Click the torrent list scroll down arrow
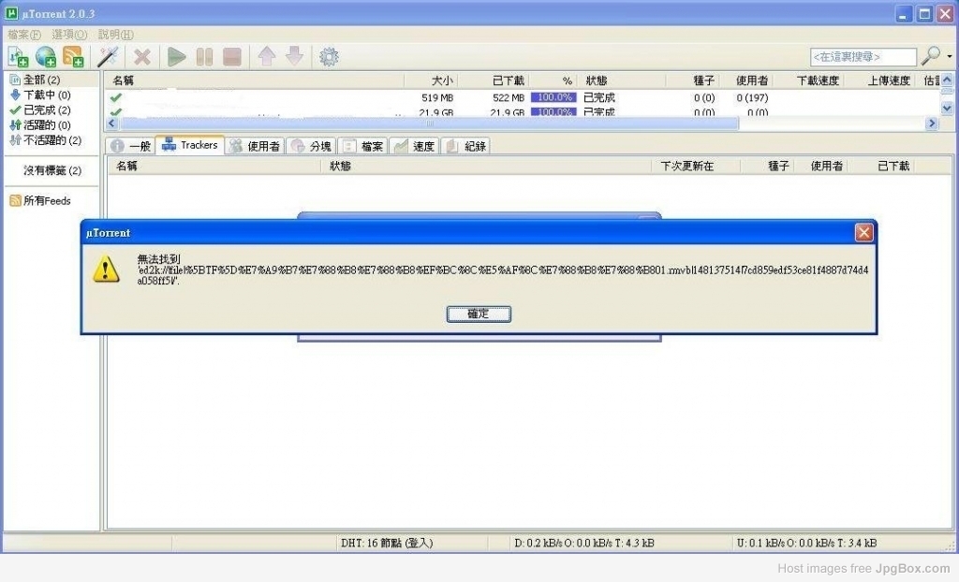Viewport: 959px width, 582px height. pyautogui.click(x=947, y=109)
